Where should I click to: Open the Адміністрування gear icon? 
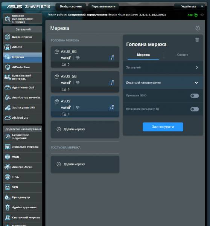click(8, 207)
